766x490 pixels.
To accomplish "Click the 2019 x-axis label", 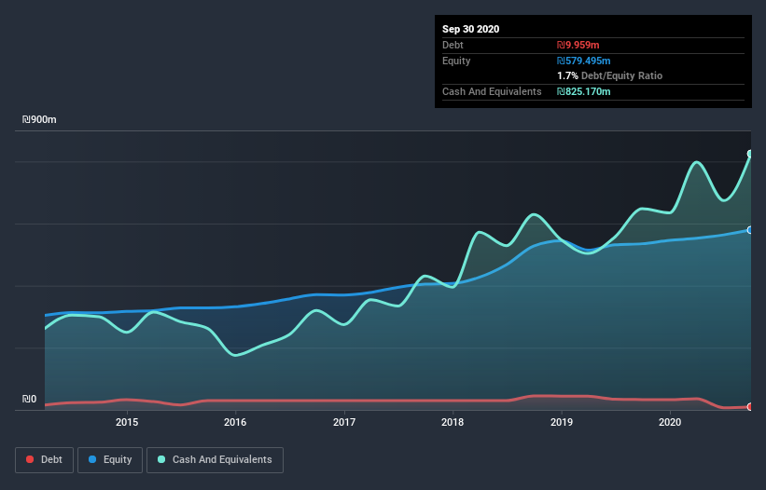I will (562, 422).
